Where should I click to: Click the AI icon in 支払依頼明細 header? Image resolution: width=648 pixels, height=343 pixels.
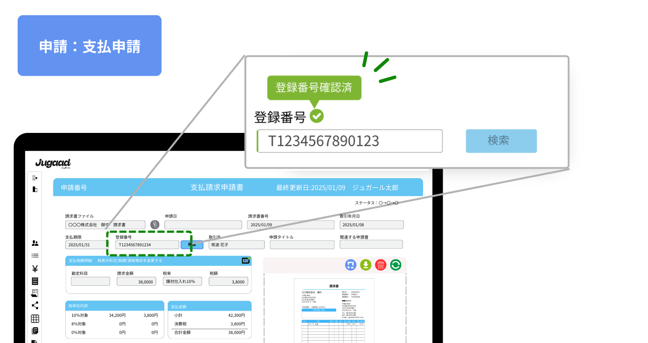click(246, 261)
